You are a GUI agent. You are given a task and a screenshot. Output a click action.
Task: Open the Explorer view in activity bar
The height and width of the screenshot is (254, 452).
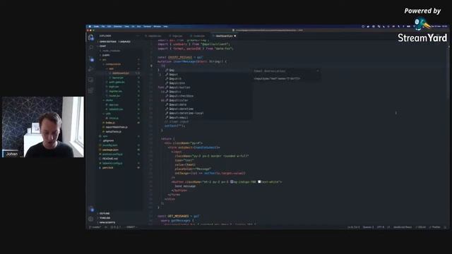(91, 37)
